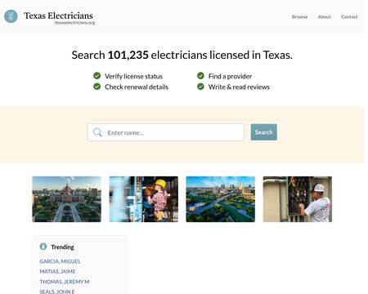The height and width of the screenshot is (294, 368).
Task: Open SEALS, JOHN E trending link
Action: 57,292
